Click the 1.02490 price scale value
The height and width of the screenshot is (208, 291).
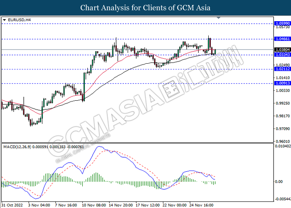283,65
